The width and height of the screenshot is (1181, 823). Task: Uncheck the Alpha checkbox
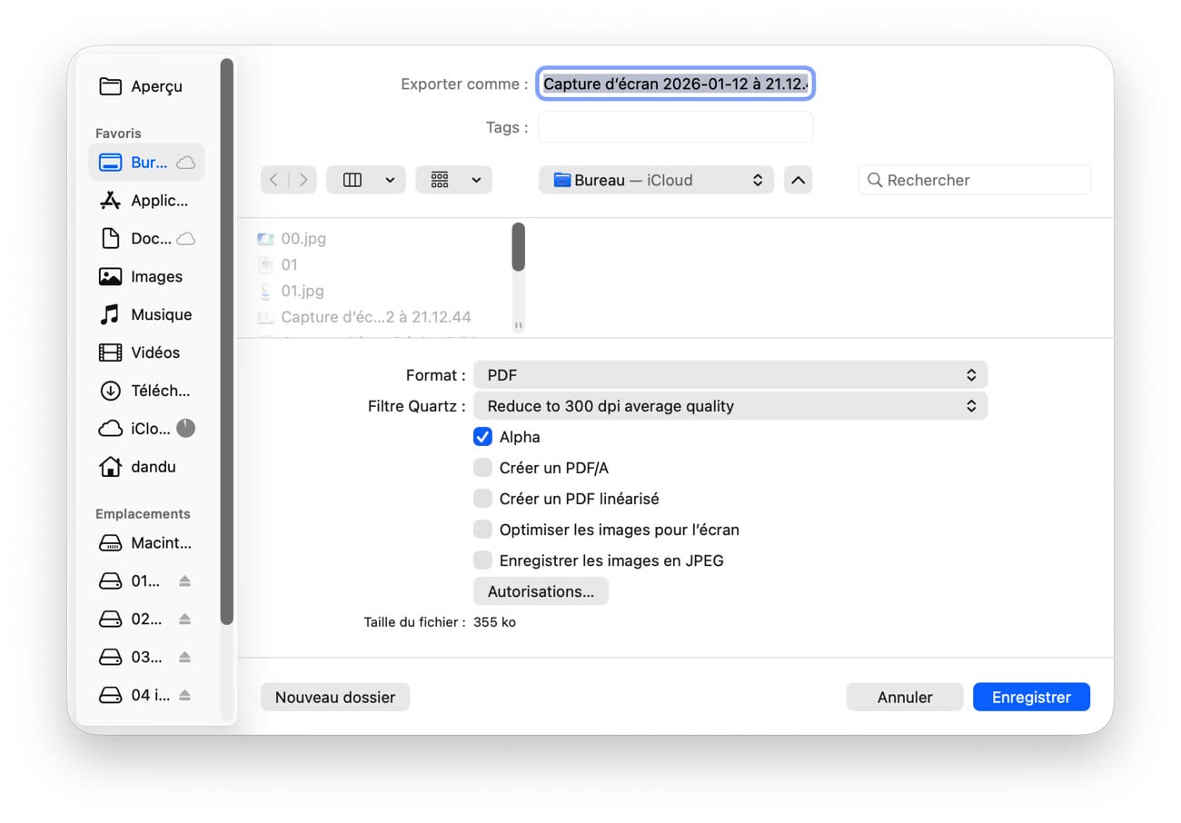[x=482, y=437]
